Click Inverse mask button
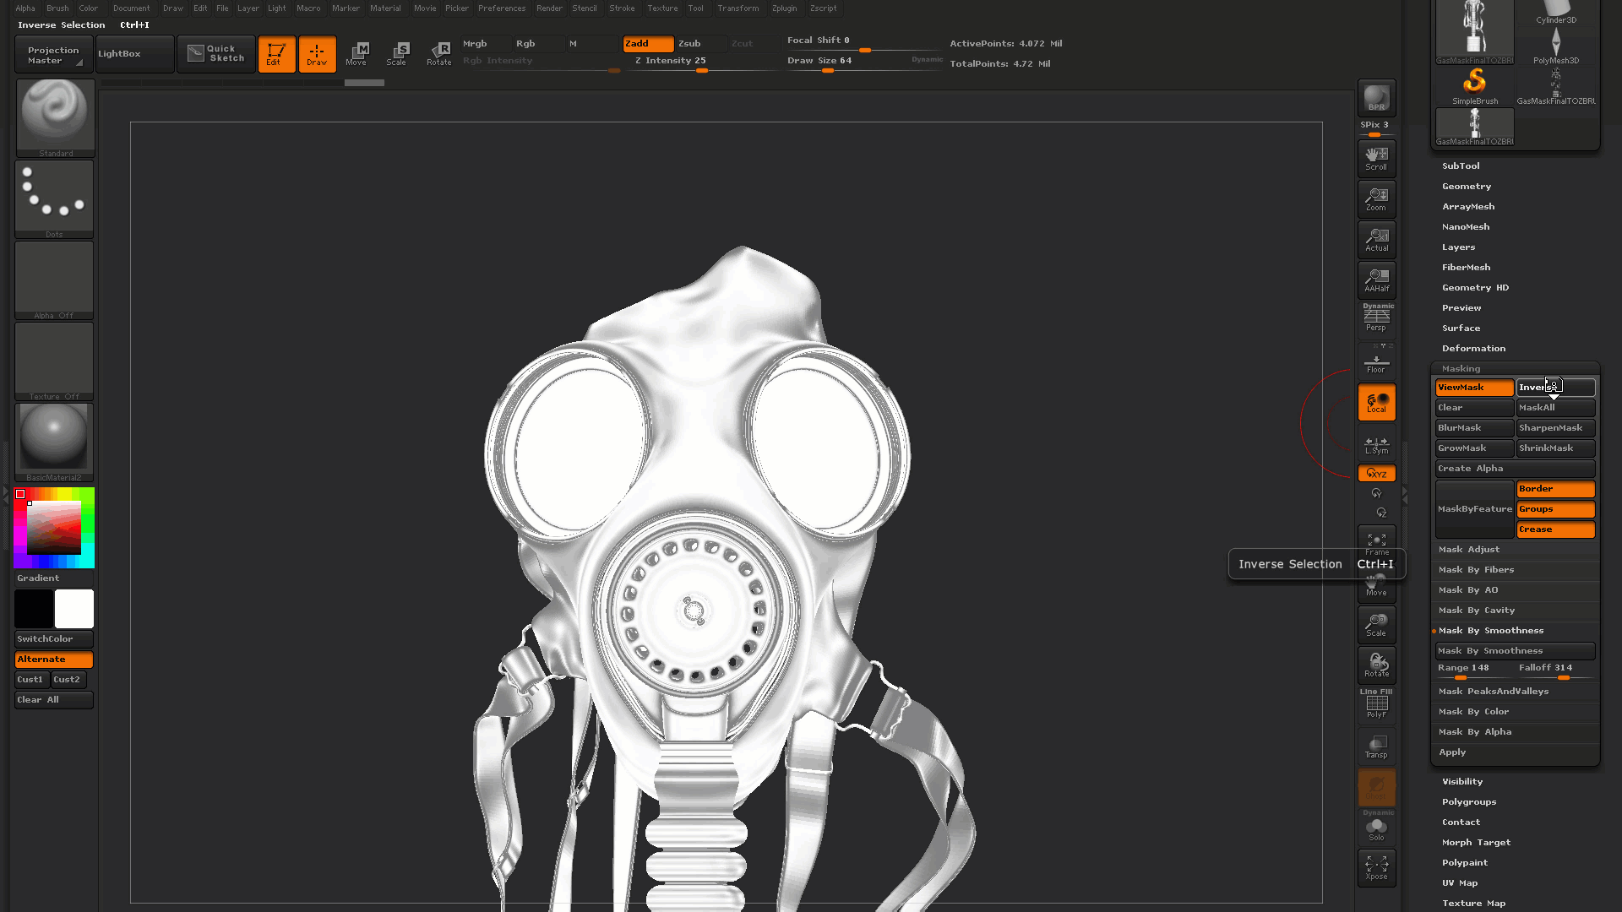This screenshot has height=912, width=1622. (1555, 388)
